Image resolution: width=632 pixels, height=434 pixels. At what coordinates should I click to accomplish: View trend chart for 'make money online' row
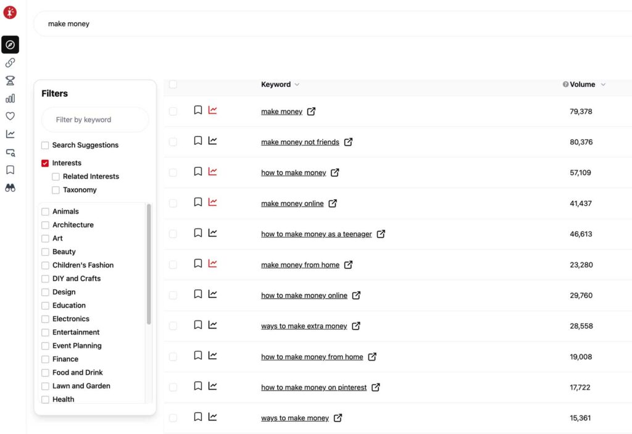[212, 202]
